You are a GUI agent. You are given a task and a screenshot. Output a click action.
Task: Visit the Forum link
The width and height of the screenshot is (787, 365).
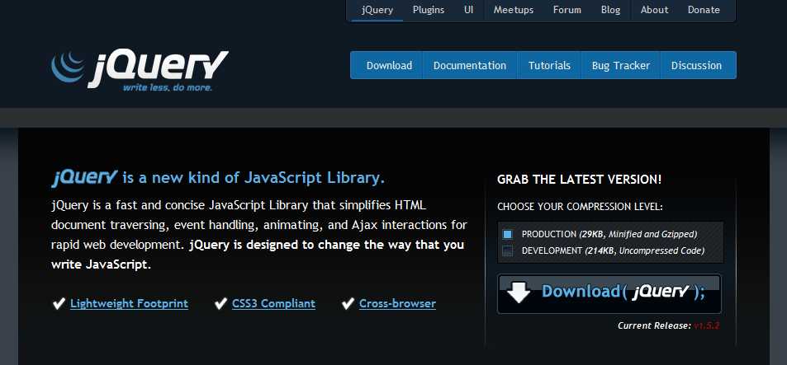click(567, 10)
